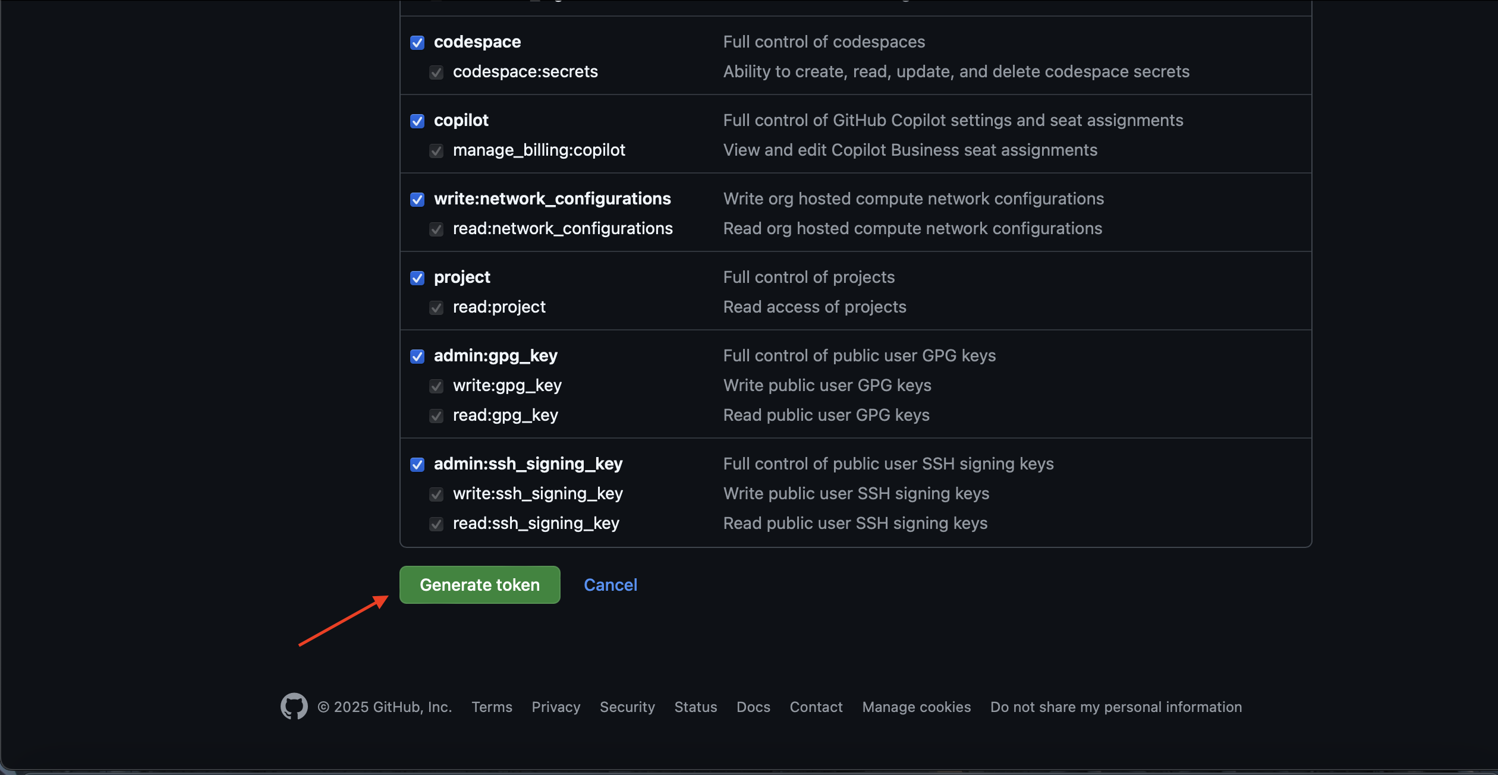Click the Generate token button
1498x775 pixels.
[480, 585]
